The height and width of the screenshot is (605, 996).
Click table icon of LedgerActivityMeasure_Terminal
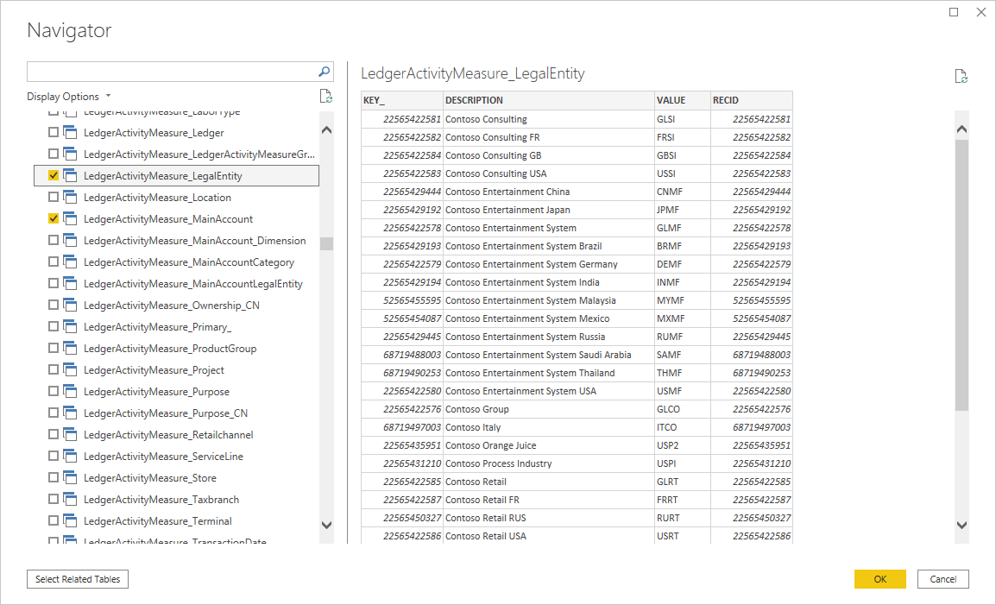[70, 522]
